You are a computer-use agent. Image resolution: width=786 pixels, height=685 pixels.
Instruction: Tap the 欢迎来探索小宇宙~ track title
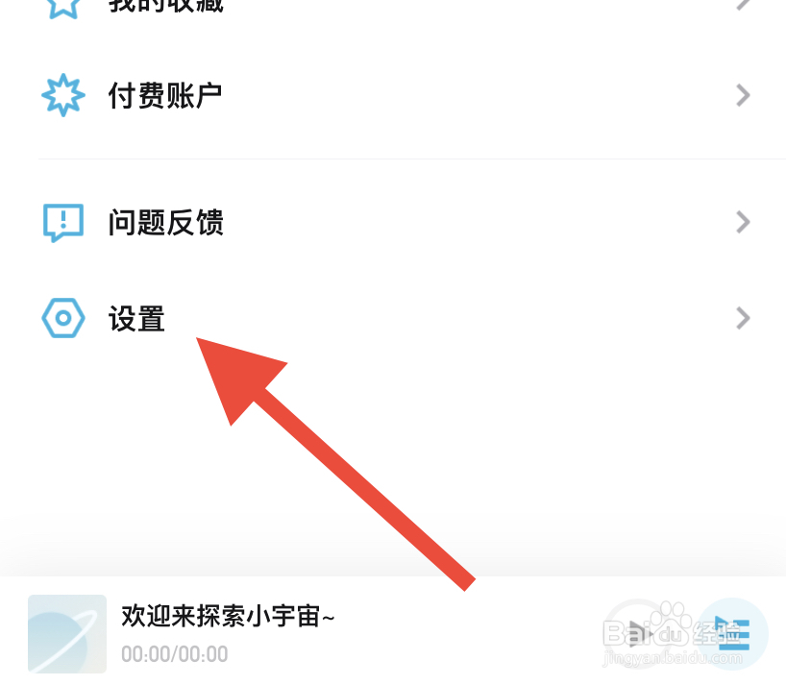pos(228,616)
